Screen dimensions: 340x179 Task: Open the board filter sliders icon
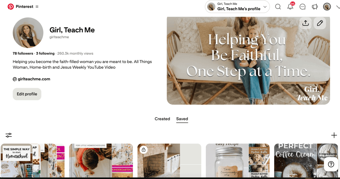tap(9, 135)
